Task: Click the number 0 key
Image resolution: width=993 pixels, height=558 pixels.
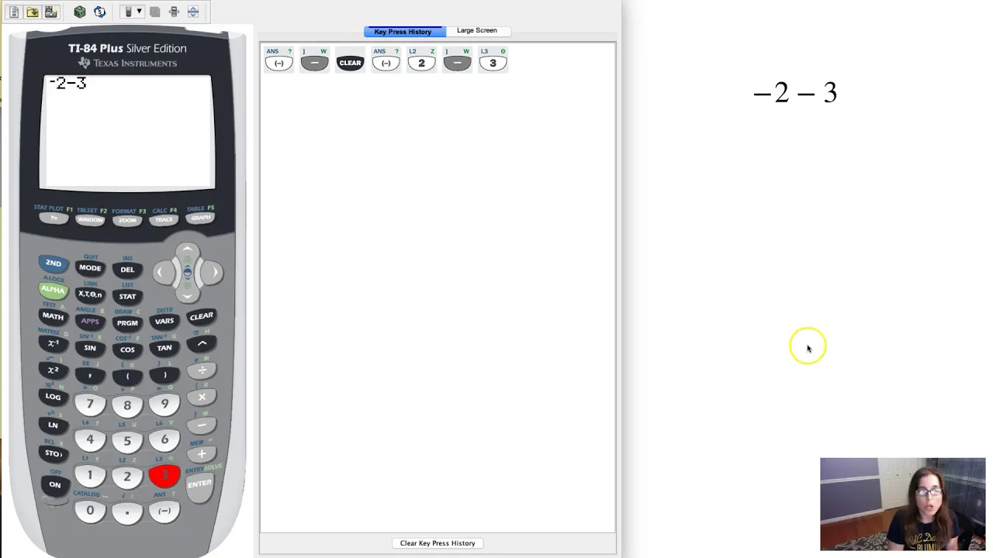Action: click(90, 511)
